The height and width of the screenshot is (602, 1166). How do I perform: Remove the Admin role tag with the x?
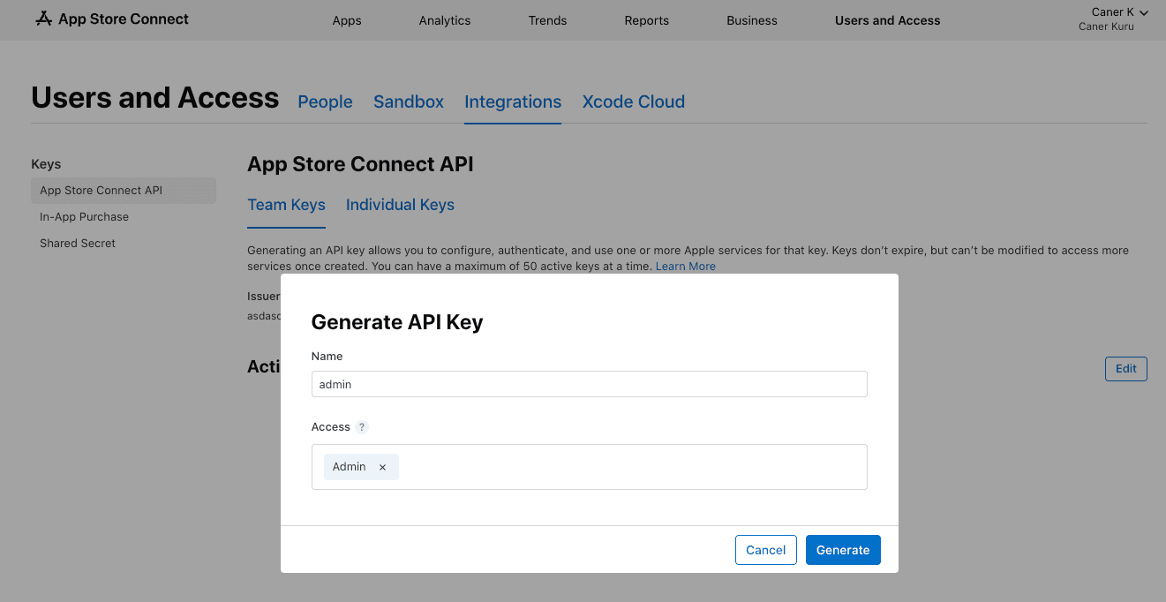coord(382,466)
